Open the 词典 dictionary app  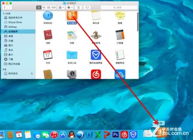48,35
